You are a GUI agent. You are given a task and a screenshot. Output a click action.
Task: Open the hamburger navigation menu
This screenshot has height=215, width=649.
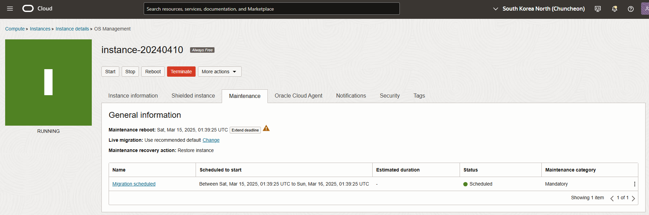click(x=10, y=9)
